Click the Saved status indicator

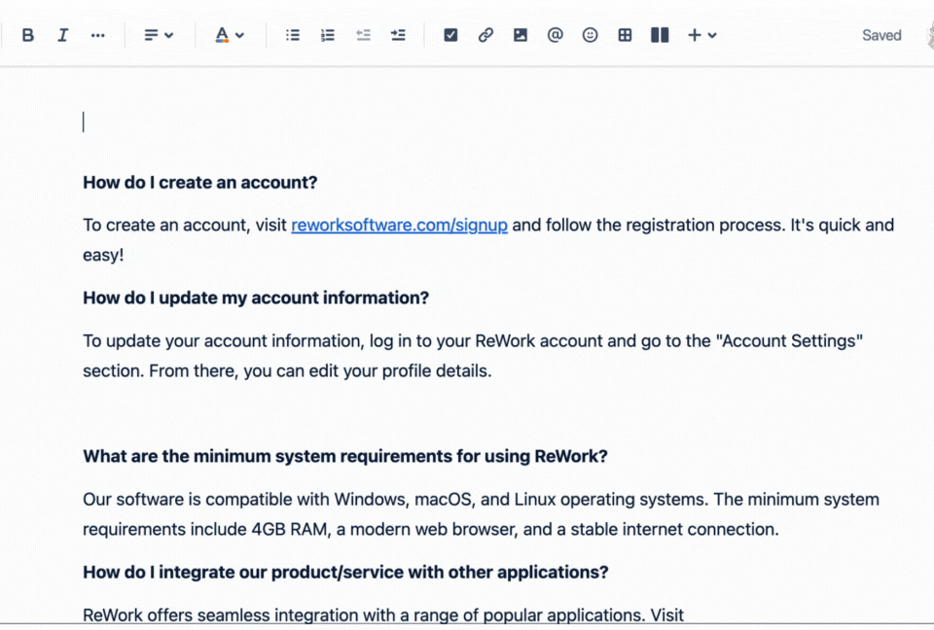pos(880,34)
